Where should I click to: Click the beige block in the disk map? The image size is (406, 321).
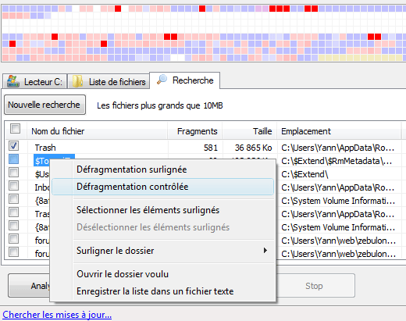pyautogui.click(x=360, y=58)
